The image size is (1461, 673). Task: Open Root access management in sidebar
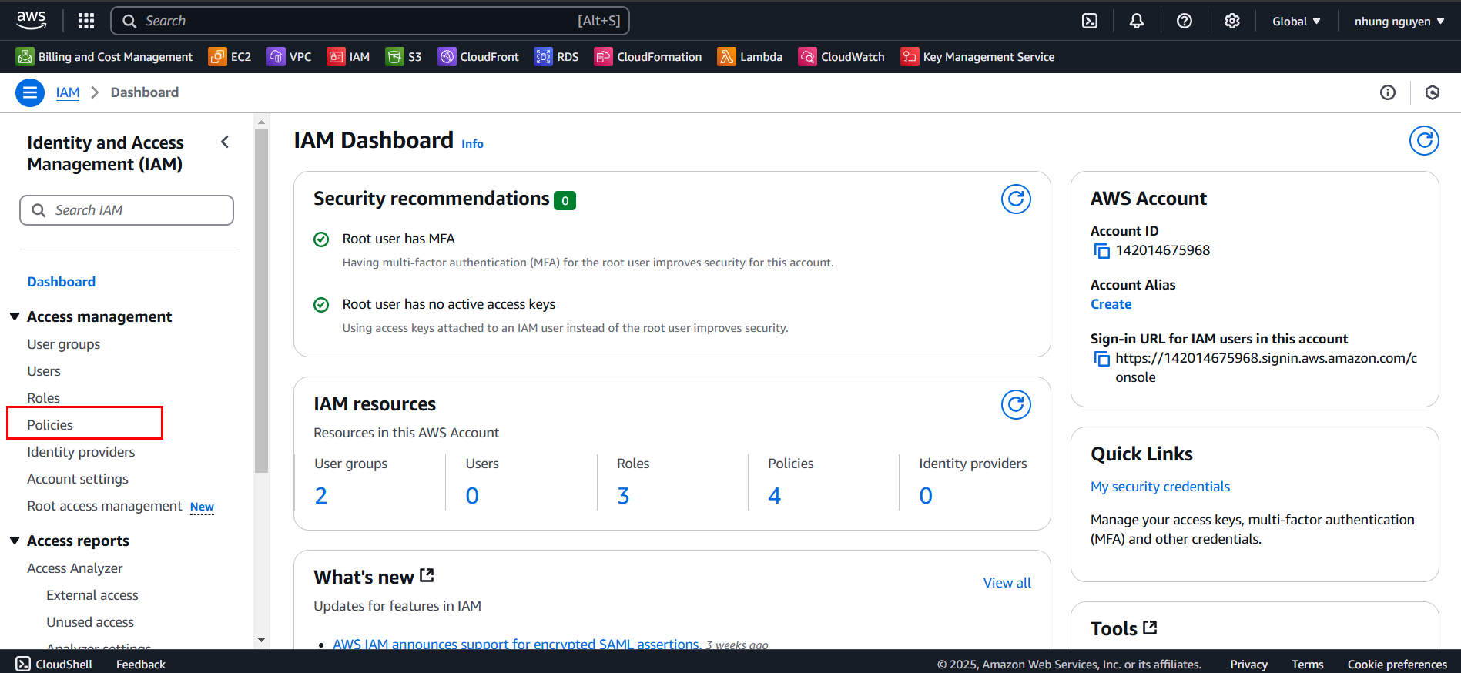click(x=105, y=506)
